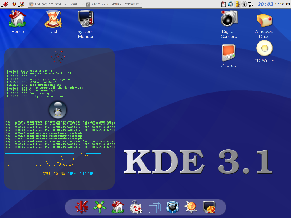This screenshot has width=291, height=218.
Task: Open the K menu in the top panel
Action: [6, 4]
